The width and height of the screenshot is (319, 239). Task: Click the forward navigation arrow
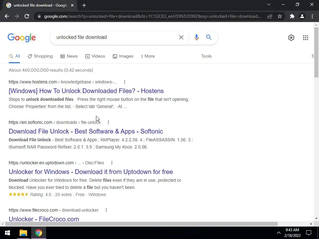click(x=17, y=16)
